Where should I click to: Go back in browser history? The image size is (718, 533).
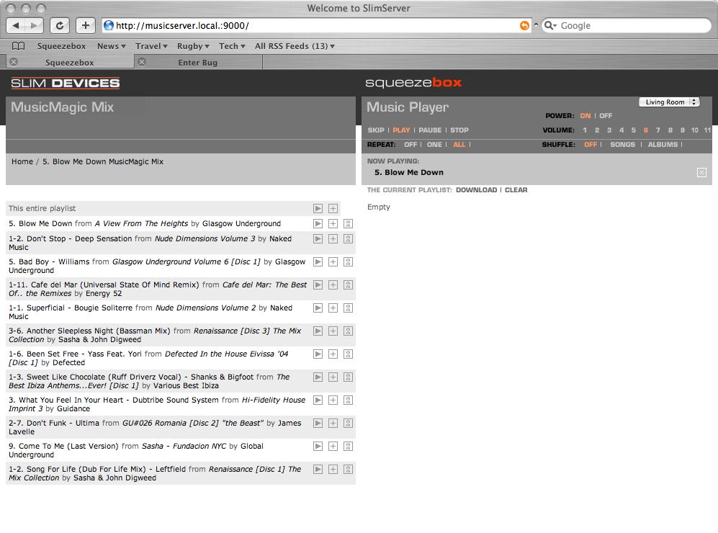[16, 26]
